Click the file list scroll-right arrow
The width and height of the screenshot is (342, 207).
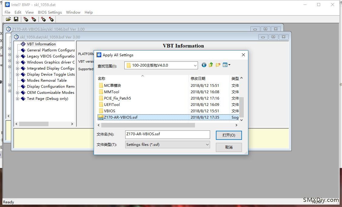click(236, 125)
